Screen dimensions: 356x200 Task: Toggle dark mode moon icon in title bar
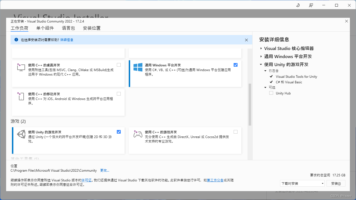pyautogui.click(x=298, y=5)
